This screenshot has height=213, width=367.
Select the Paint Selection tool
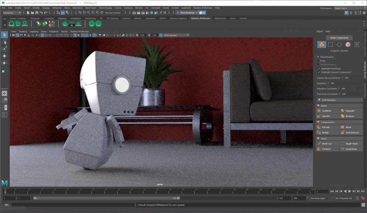[4, 49]
